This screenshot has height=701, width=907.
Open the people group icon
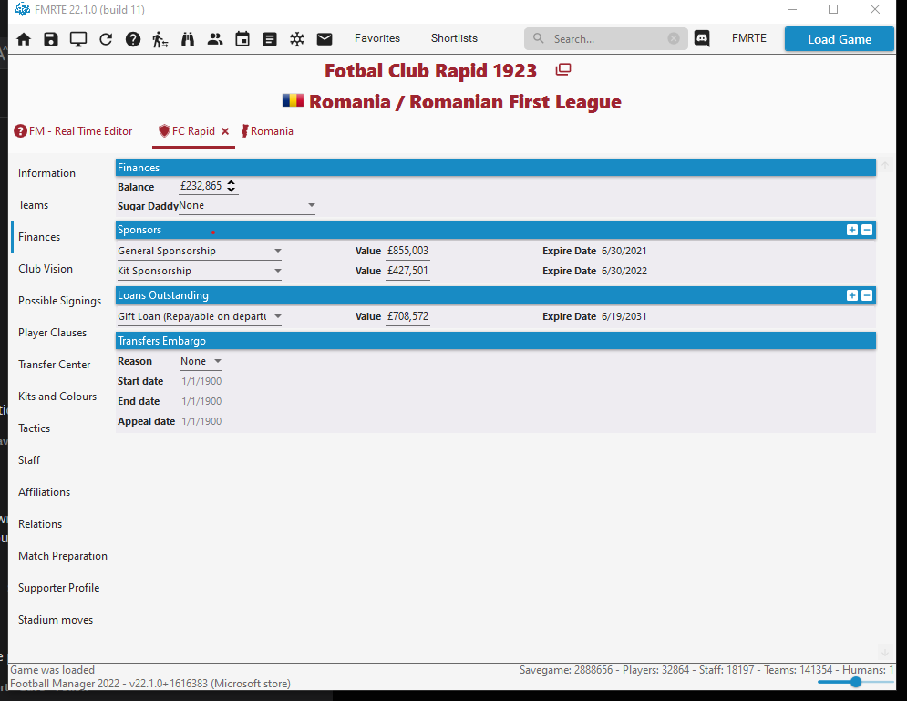point(215,39)
